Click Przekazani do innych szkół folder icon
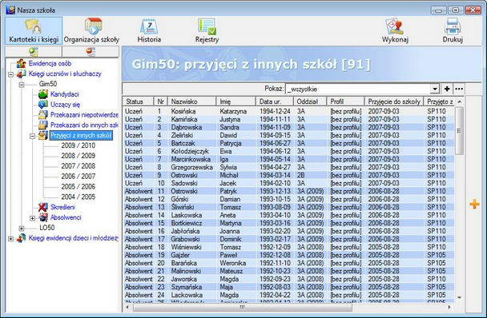Screen dimensions: 487x318 tap(43, 125)
